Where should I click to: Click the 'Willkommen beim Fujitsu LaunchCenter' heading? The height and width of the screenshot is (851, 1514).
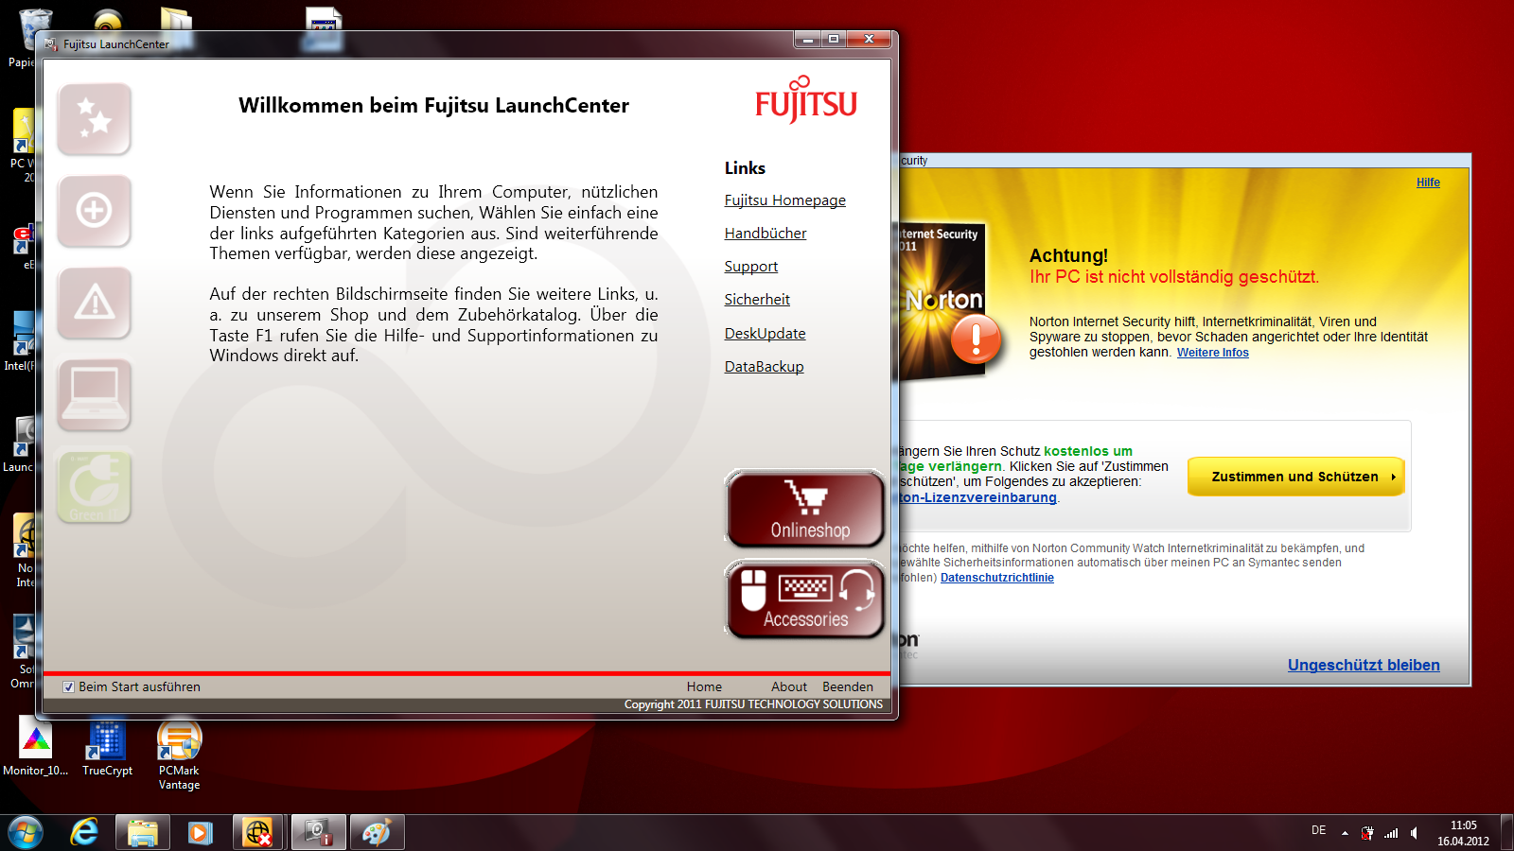click(x=433, y=106)
